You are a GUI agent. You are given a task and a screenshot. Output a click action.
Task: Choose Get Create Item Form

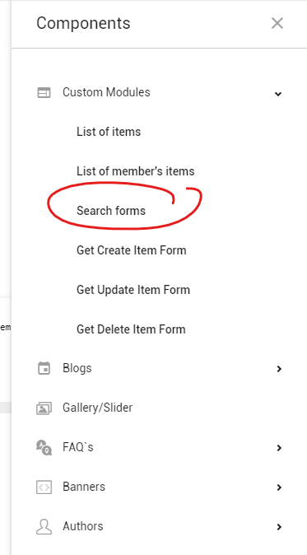131,250
